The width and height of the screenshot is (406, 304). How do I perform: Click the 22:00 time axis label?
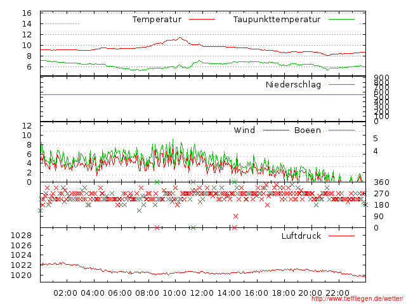coord(337,293)
